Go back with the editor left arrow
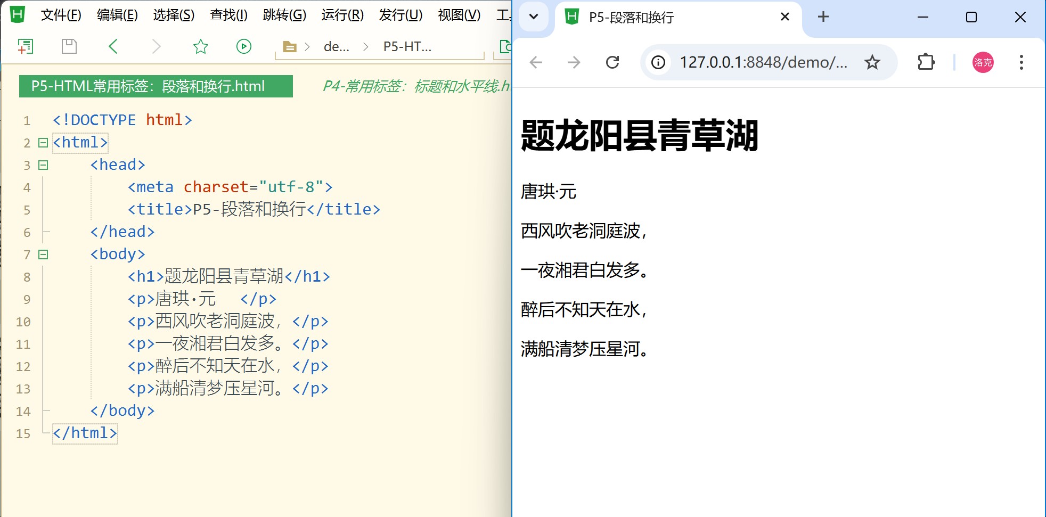The width and height of the screenshot is (1046, 517). coord(113,47)
